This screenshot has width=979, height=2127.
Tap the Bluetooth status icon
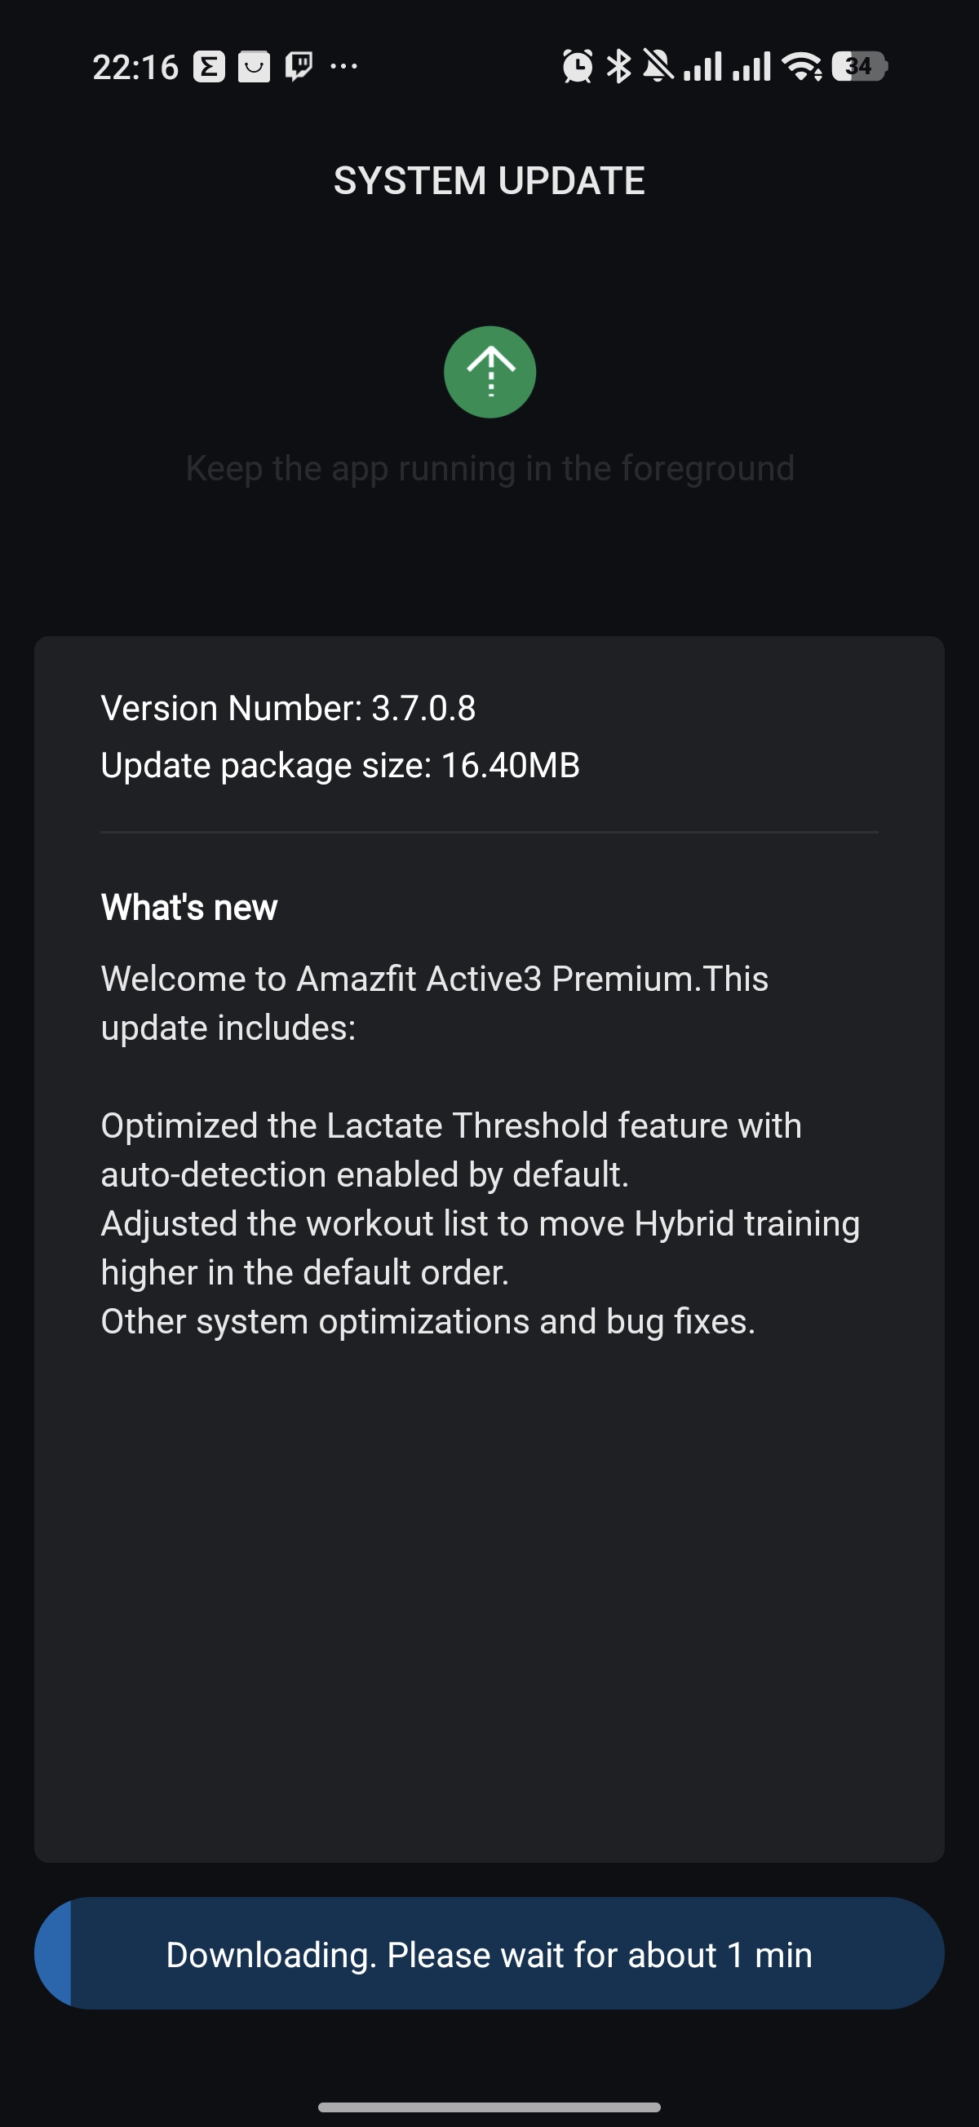pyautogui.click(x=618, y=66)
